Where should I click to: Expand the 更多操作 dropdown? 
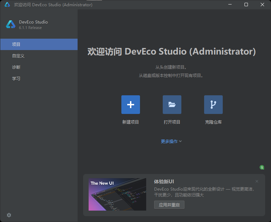point(171,141)
